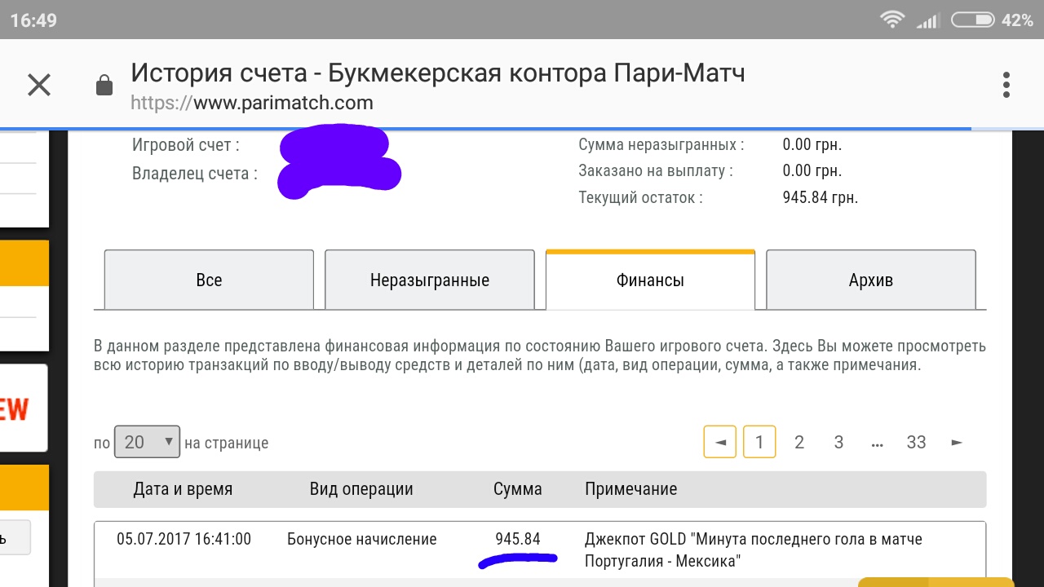This screenshot has width=1044, height=587.
Task: Select the Джекпот GOLD note text
Action: click(754, 550)
